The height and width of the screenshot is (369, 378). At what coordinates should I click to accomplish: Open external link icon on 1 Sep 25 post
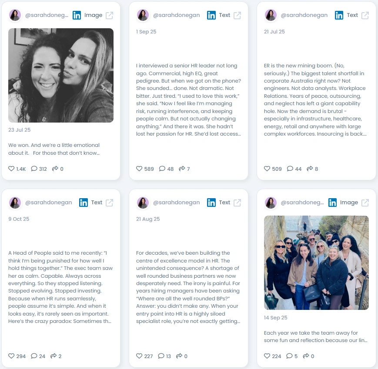click(x=237, y=15)
